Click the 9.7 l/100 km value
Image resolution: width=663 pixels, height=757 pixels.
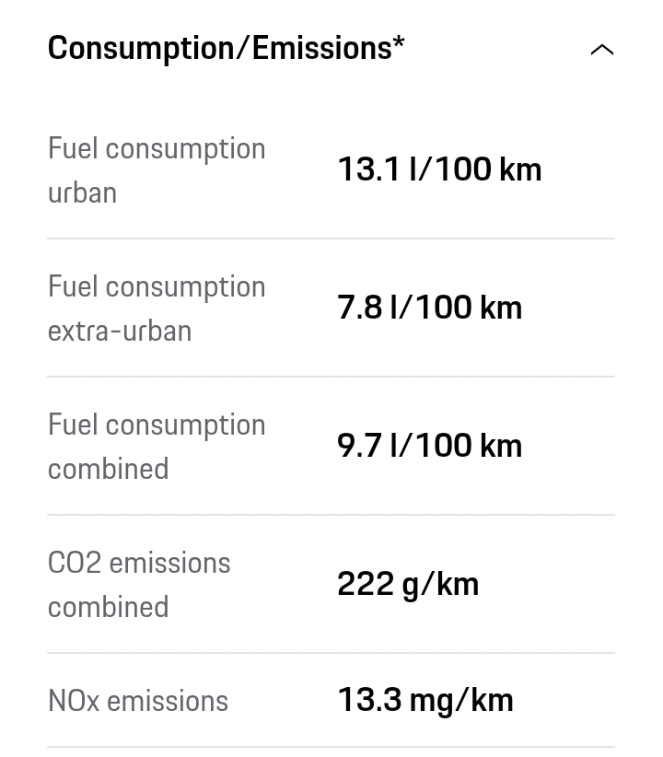pyautogui.click(x=429, y=446)
